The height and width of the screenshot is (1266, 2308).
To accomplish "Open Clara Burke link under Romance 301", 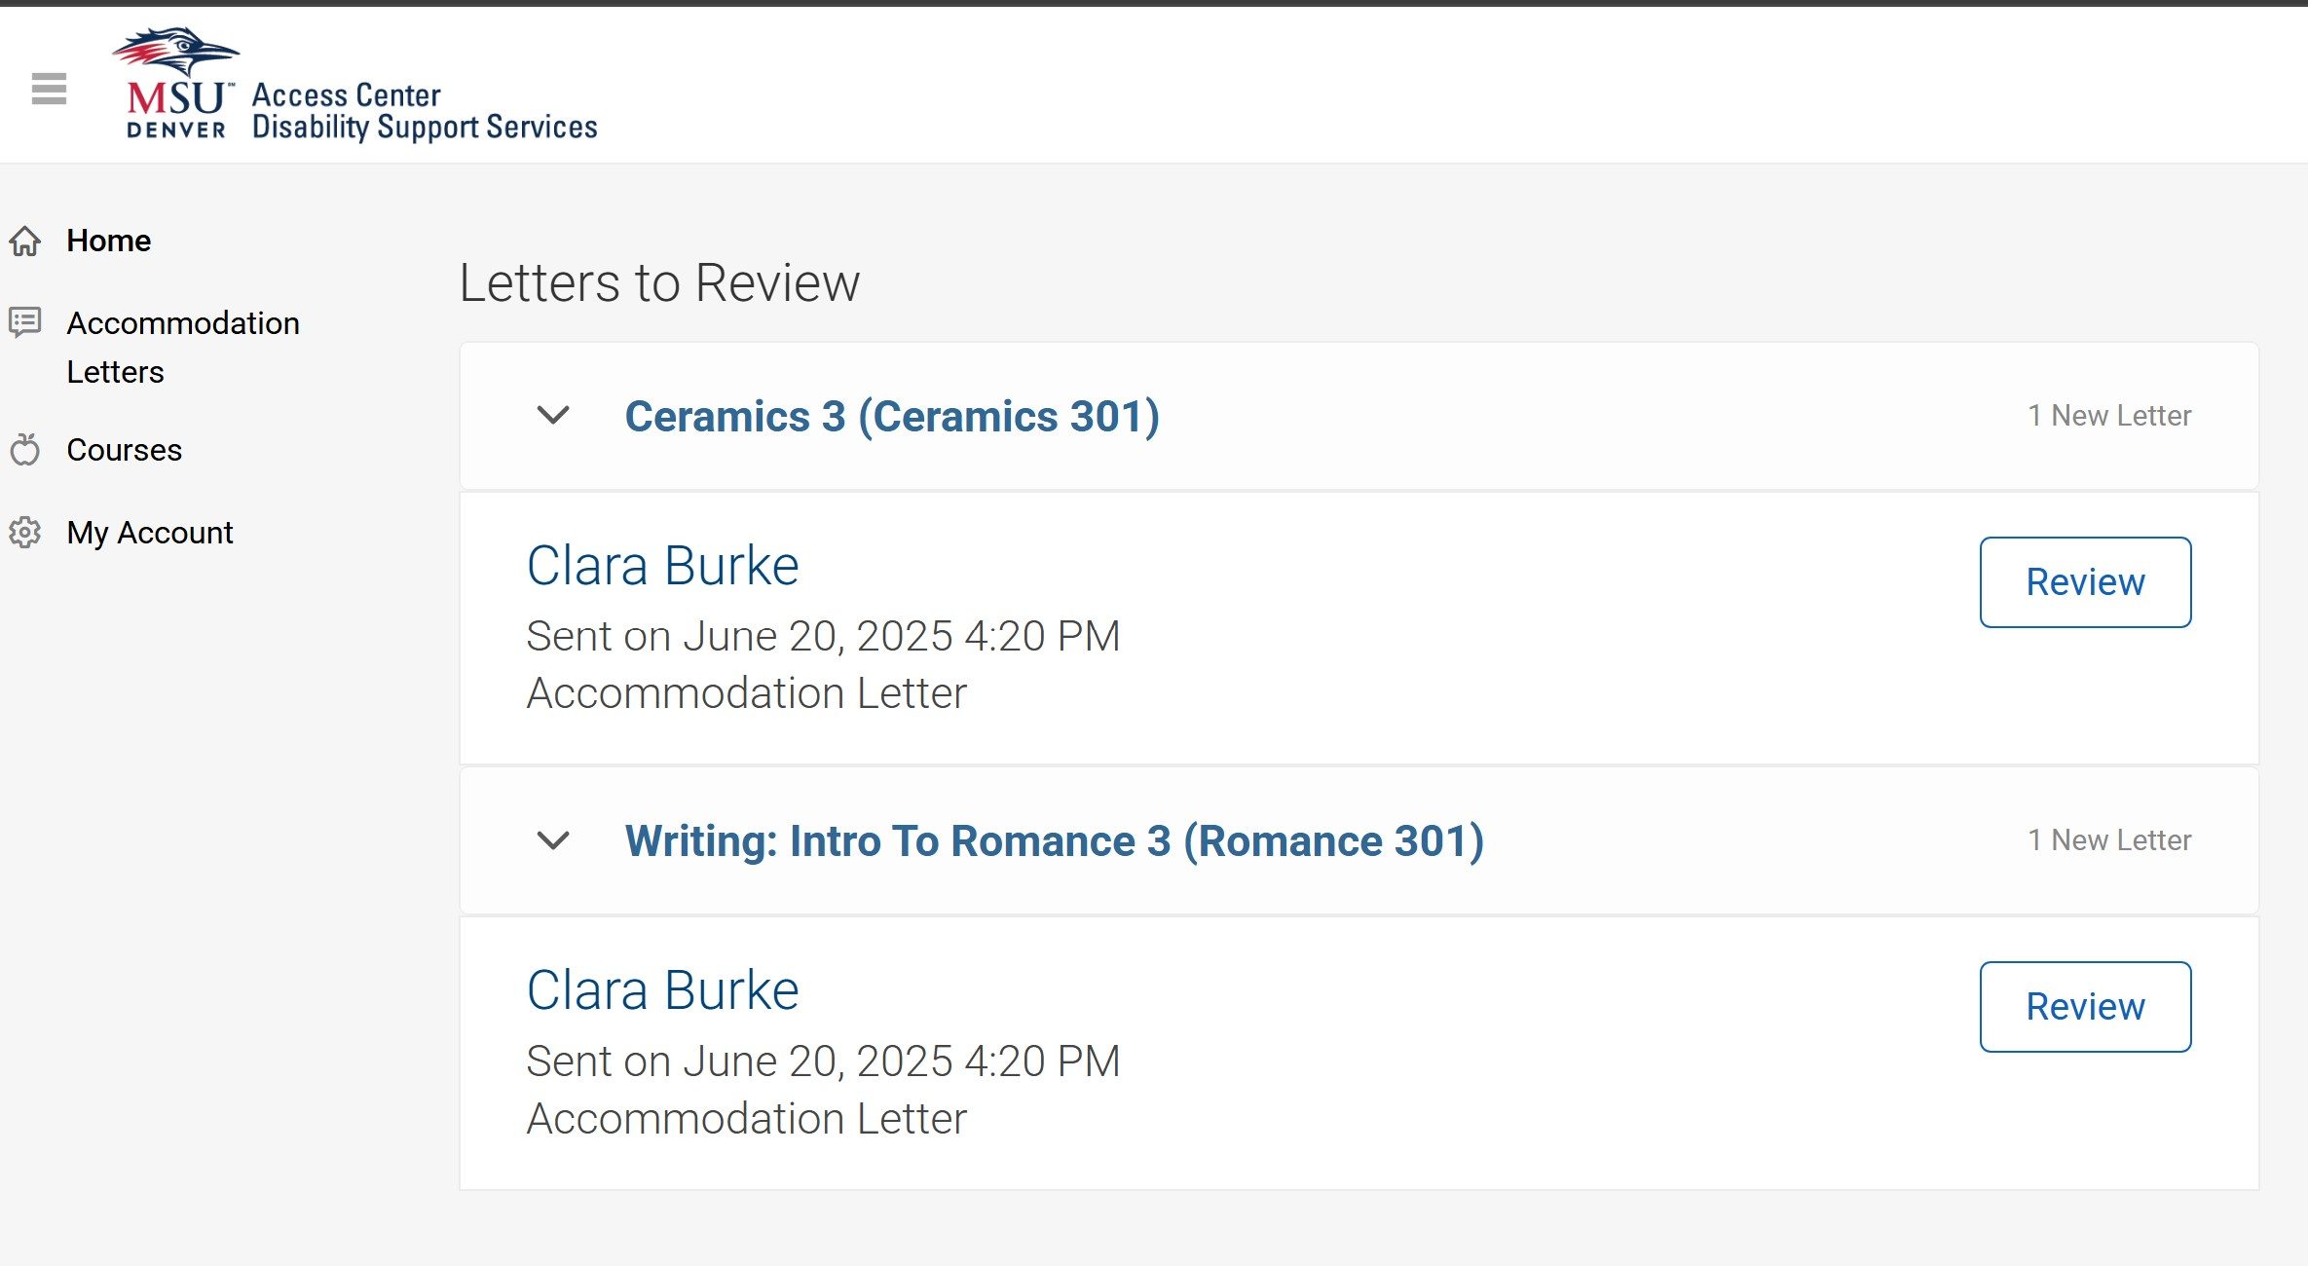I will (662, 990).
